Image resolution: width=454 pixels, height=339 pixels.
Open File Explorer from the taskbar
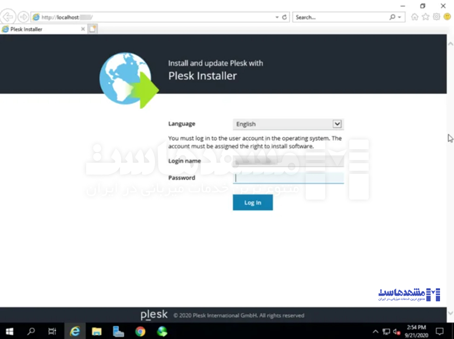tap(96, 331)
